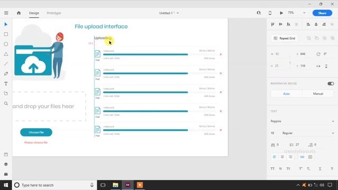Click the Share button
This screenshot has height=190, width=338.
click(x=322, y=13)
